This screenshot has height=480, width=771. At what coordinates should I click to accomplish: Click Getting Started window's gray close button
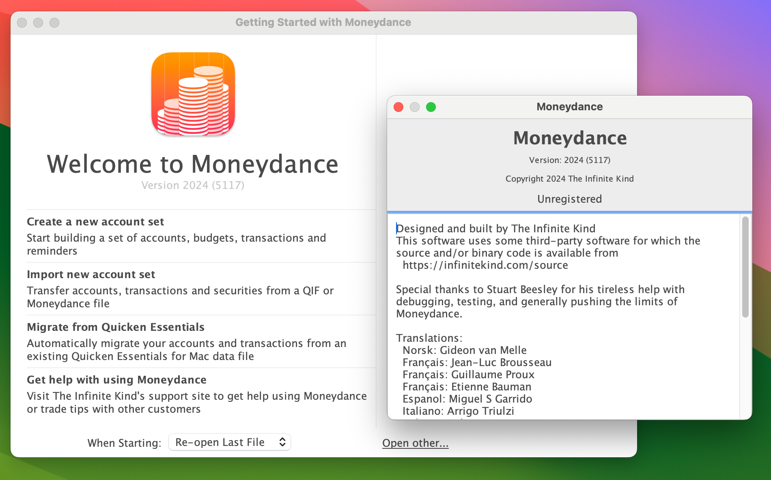click(22, 23)
